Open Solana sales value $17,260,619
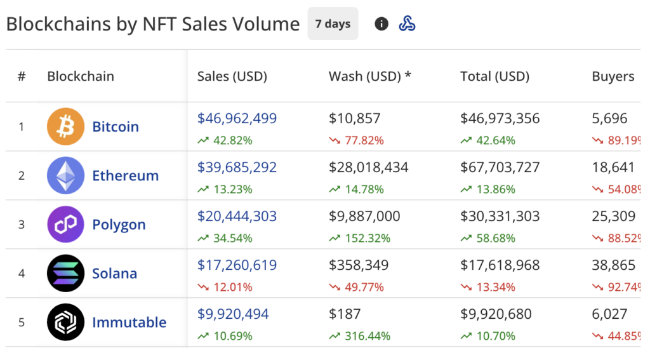This screenshot has height=348, width=650. [237, 265]
